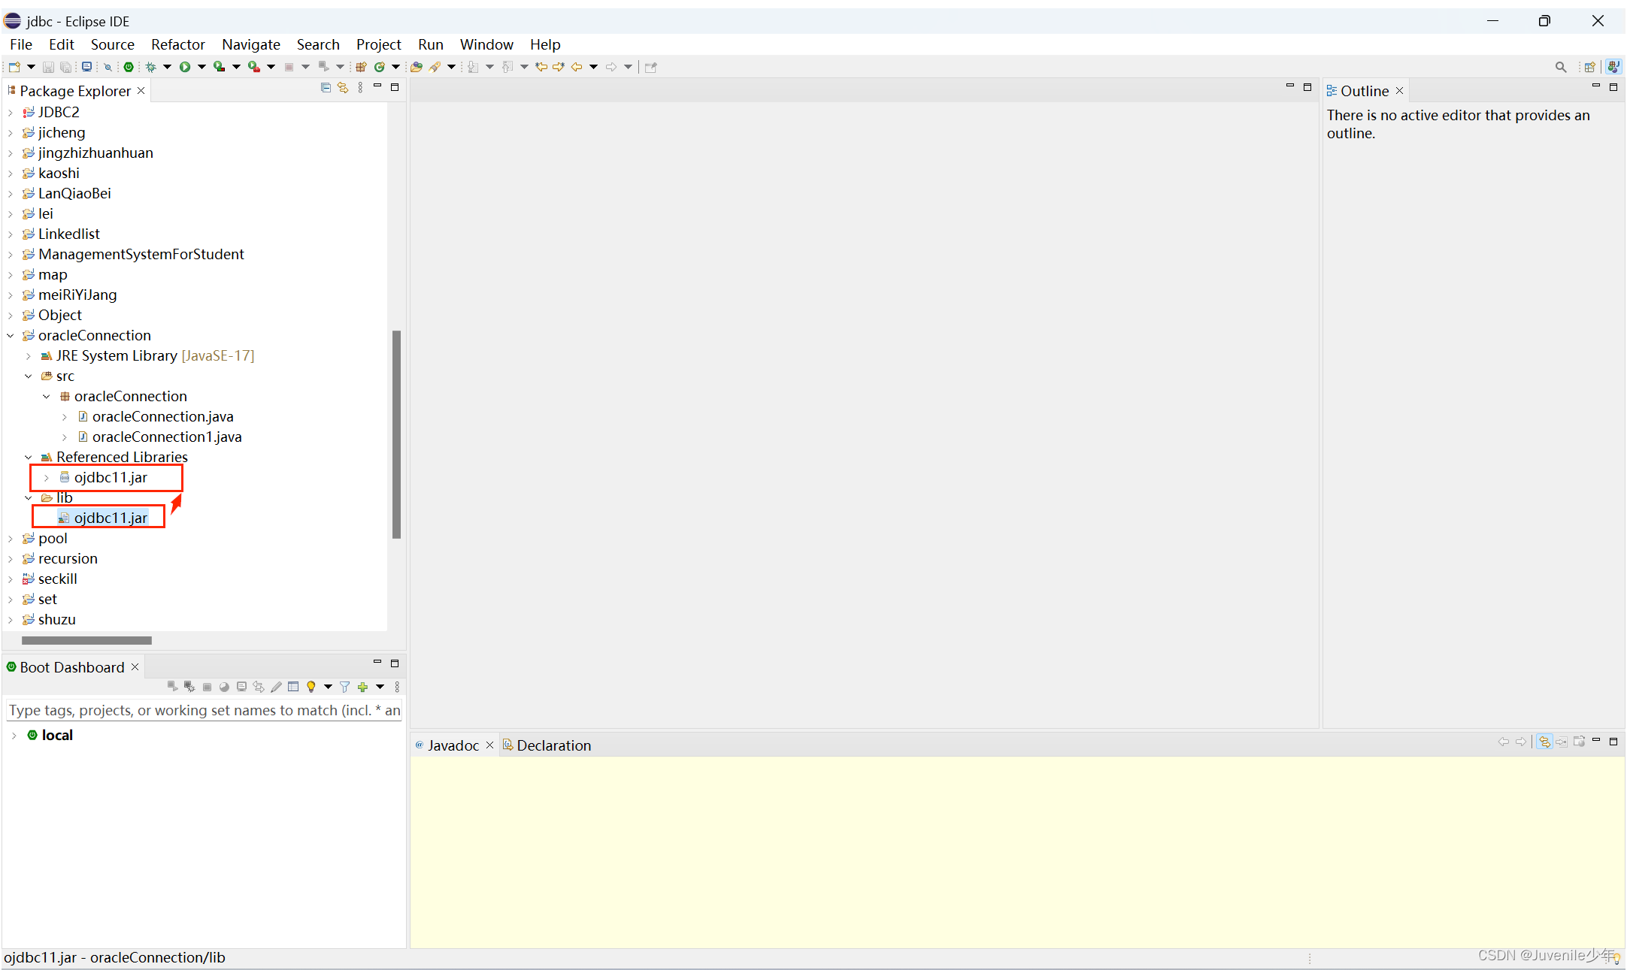Click the Filter icon in Boot Dashboard
Image resolution: width=1627 pixels, height=970 pixels.
(x=344, y=686)
